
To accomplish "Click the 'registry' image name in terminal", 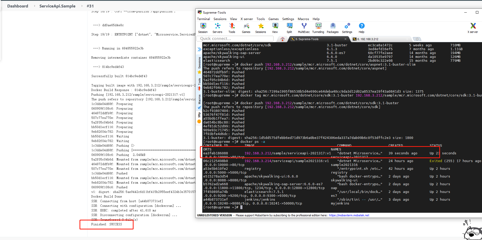I will coord(252,169).
